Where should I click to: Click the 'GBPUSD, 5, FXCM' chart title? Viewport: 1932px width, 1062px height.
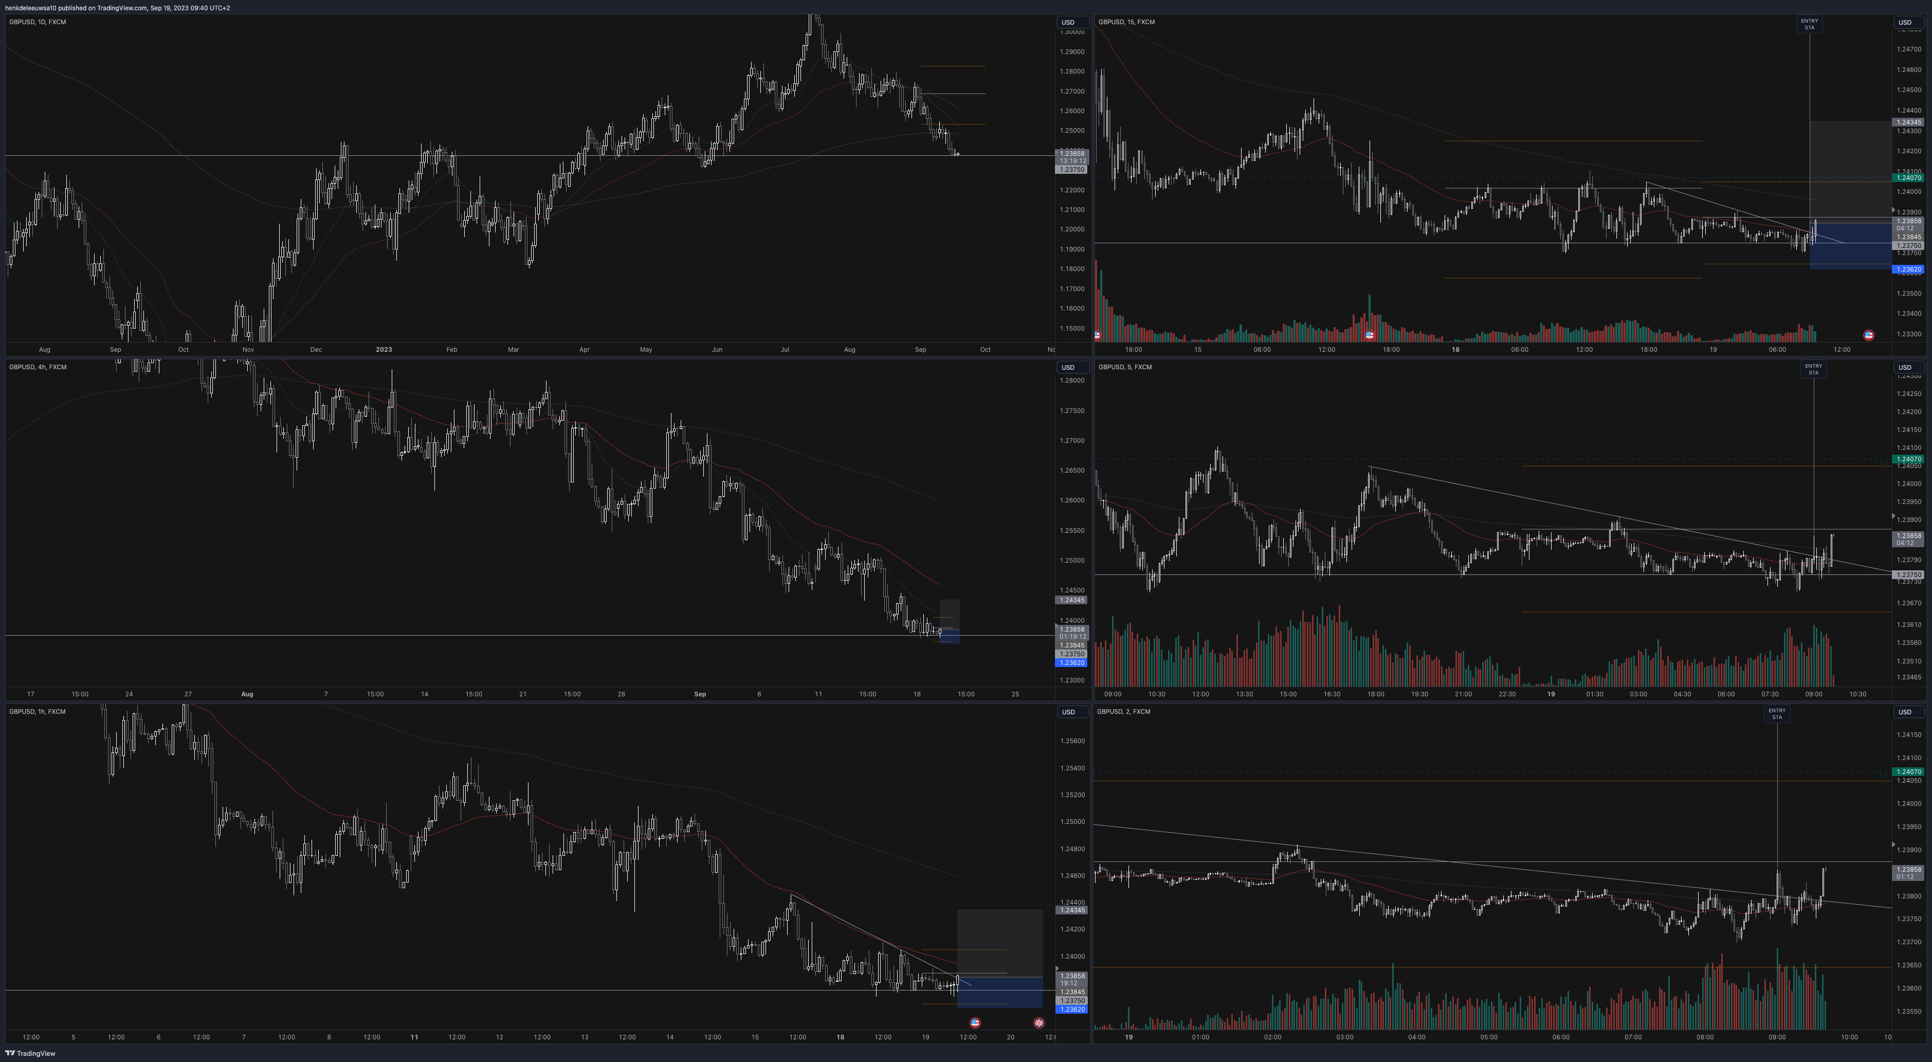tap(1124, 367)
